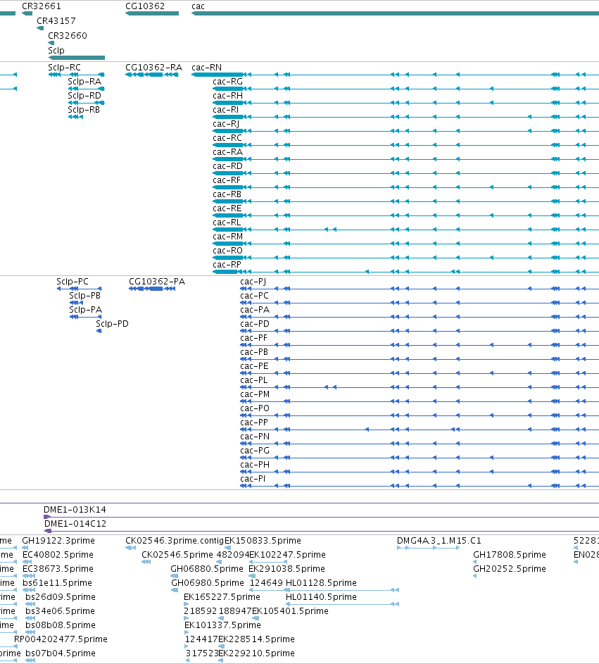
Task: Click the cac-PB protein label
Action: point(254,351)
